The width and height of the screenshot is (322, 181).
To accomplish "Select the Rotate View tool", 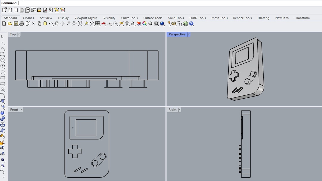I will point(63,24).
